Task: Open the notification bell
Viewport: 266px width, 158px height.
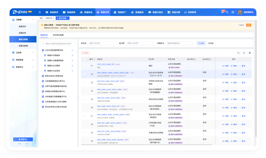Action: [222, 12]
